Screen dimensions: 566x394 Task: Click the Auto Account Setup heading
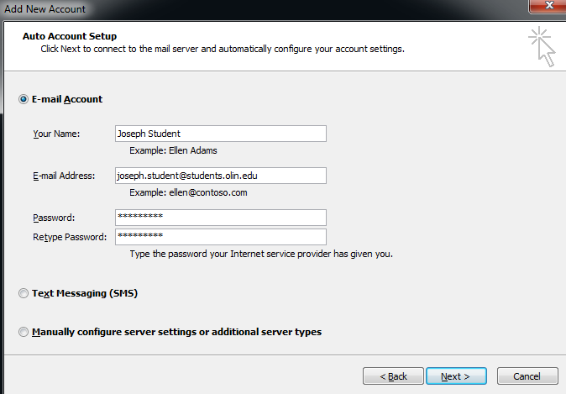pos(80,36)
